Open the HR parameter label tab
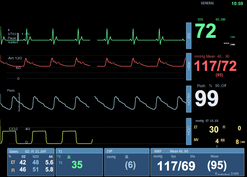Viewport: 247px width, 177px height. click(189, 36)
